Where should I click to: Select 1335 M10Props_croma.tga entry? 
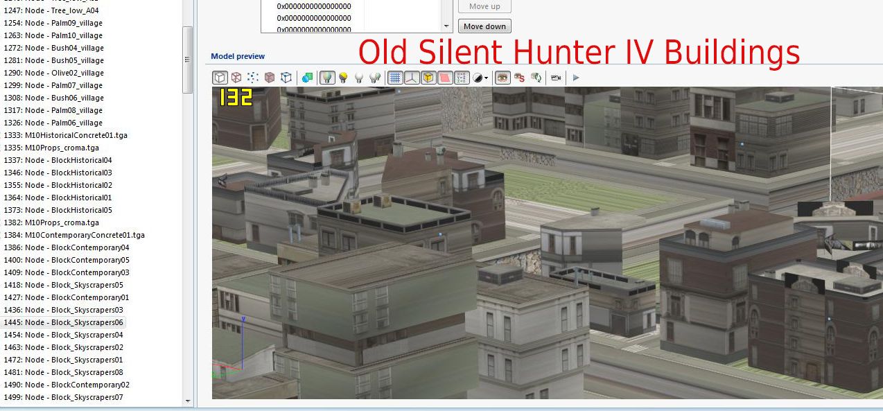pos(51,148)
